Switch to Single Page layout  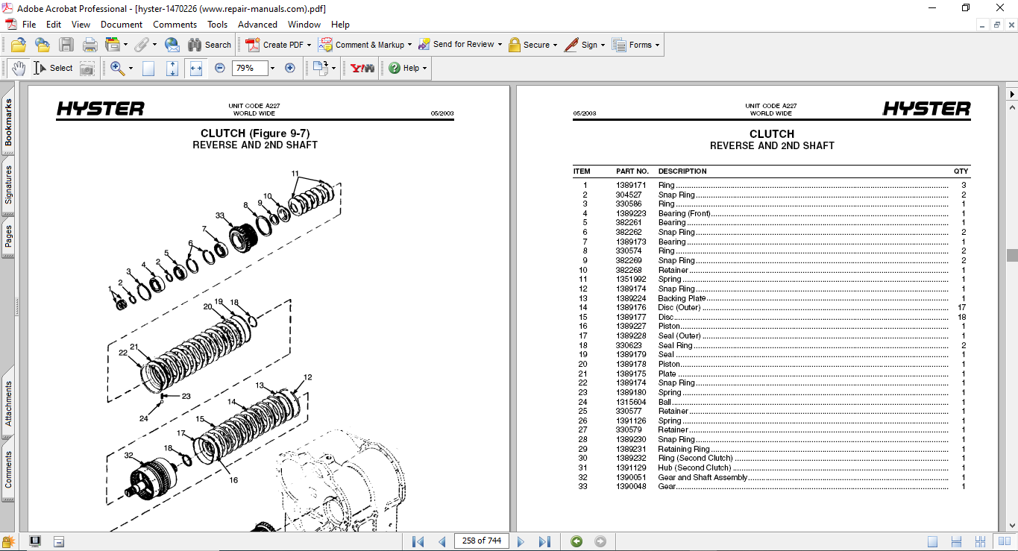pos(932,541)
